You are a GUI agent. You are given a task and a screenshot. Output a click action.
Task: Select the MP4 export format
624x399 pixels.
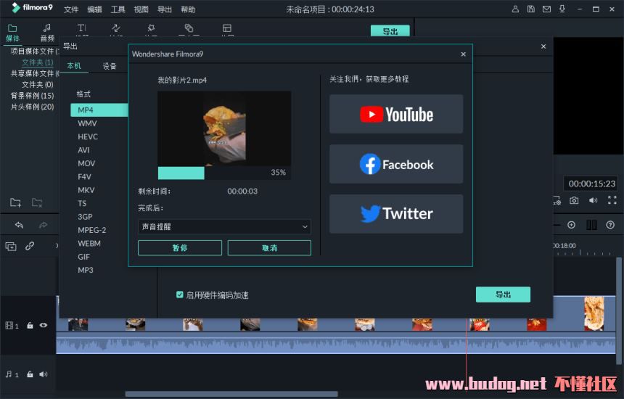click(99, 110)
